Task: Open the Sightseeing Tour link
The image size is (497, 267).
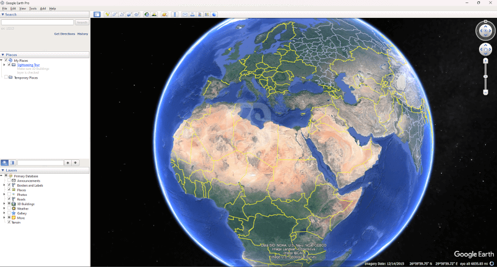Action: (28, 64)
